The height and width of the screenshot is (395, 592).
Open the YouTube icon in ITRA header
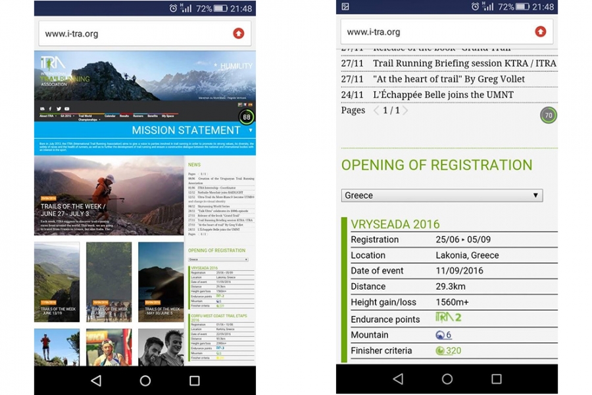point(66,109)
